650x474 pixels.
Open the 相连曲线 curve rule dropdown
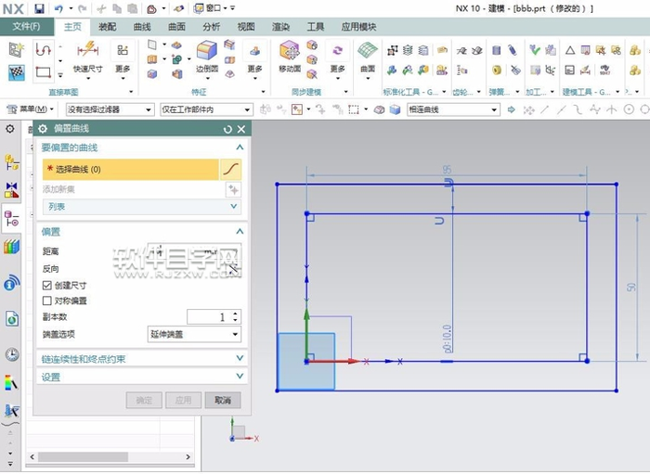pyautogui.click(x=453, y=109)
